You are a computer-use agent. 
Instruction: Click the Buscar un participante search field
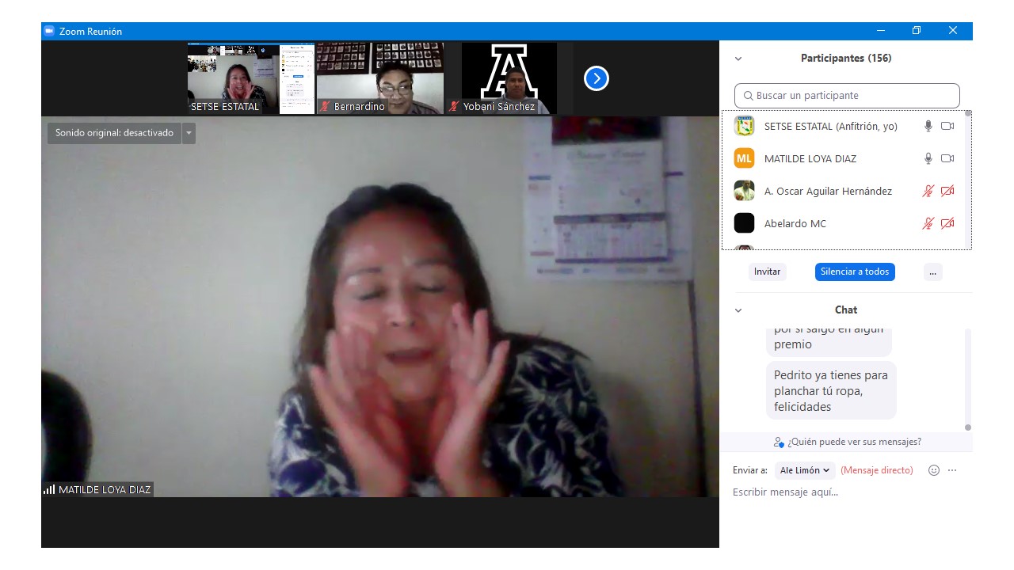[847, 96]
